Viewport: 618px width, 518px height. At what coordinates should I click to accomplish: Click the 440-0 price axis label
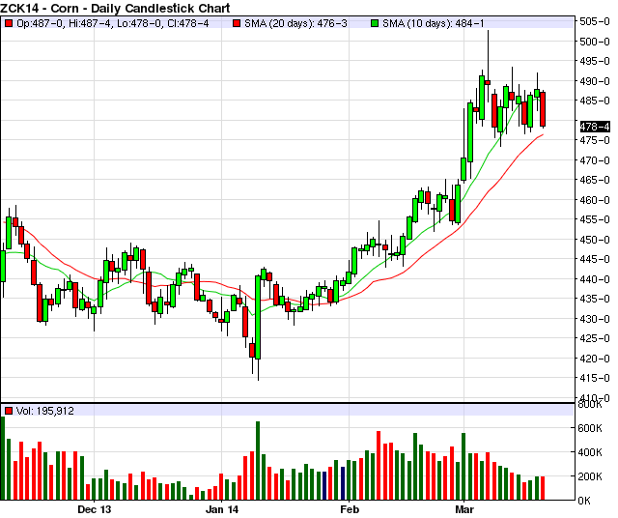[595, 279]
